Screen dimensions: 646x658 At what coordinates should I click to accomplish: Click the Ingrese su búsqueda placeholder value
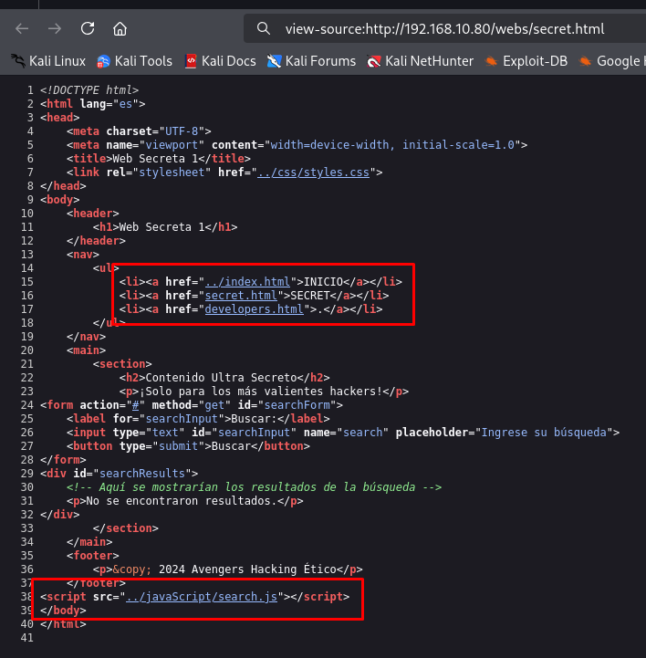544,433
